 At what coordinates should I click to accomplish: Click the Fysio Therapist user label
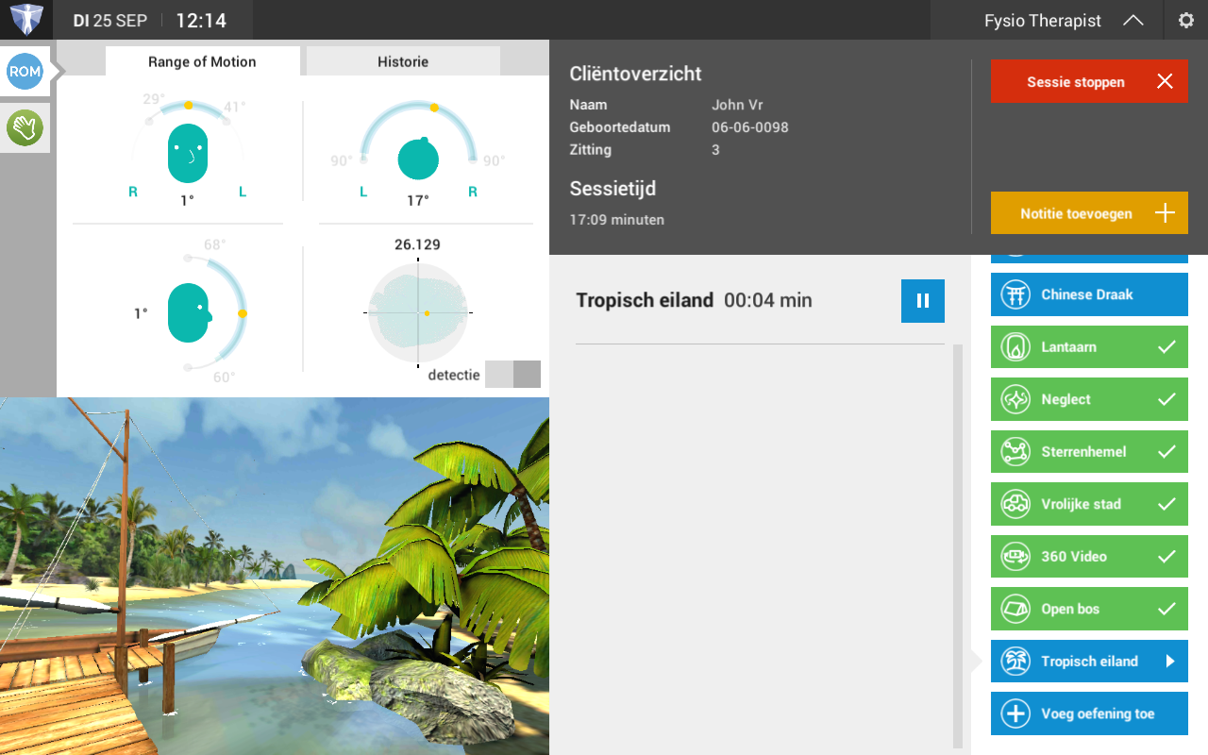[1043, 21]
